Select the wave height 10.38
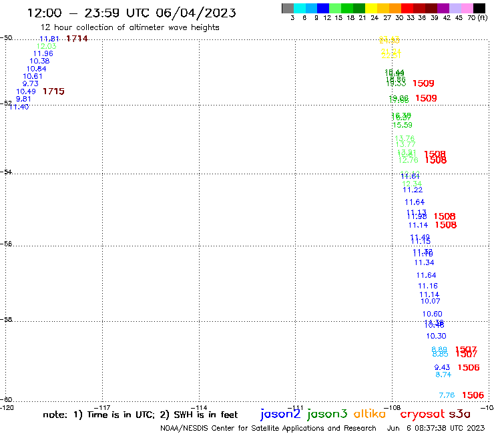The height and width of the screenshot is (434, 494). (x=39, y=61)
